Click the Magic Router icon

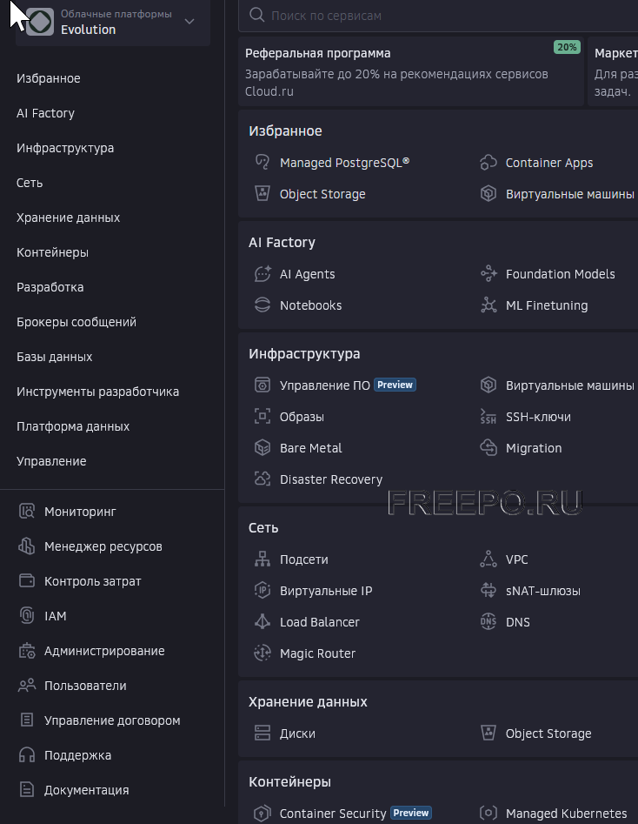(262, 653)
